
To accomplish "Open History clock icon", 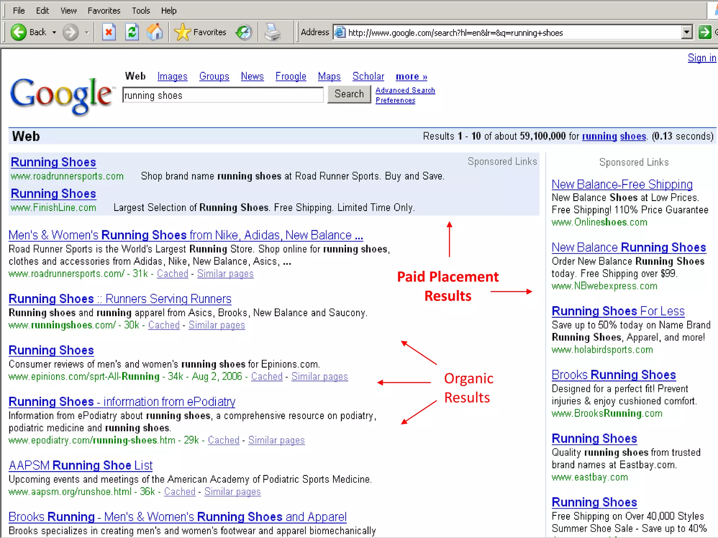I will pyautogui.click(x=244, y=33).
